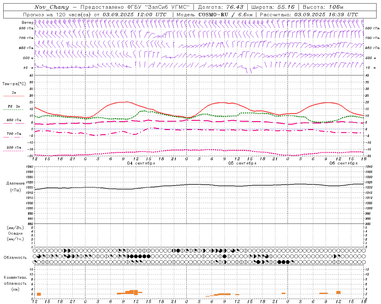The width and height of the screenshot is (381, 304).
Task: Click the '06 сентября' date label
Action: pyautogui.click(x=343, y=163)
